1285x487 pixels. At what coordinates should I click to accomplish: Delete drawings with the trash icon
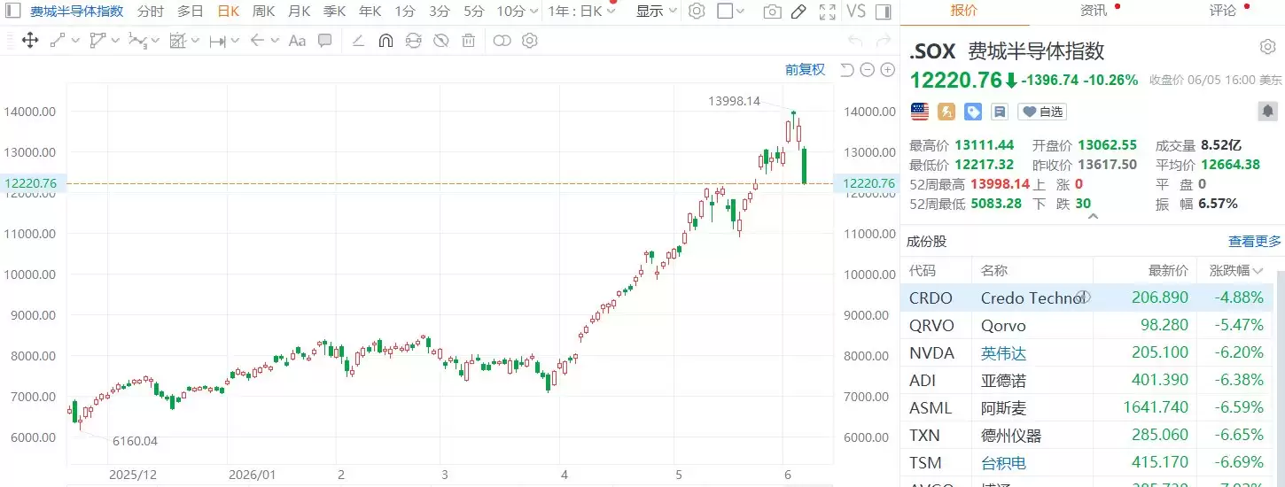pos(468,41)
